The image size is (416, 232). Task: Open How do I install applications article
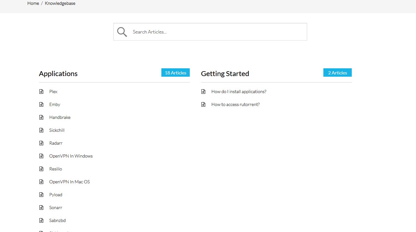click(x=239, y=92)
